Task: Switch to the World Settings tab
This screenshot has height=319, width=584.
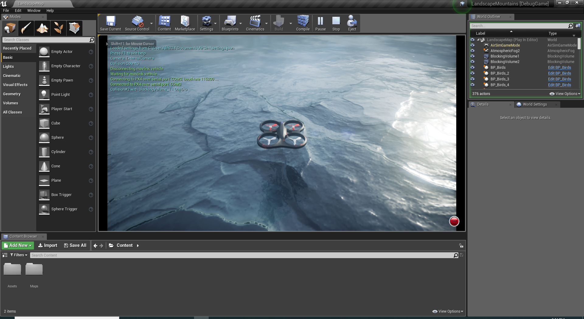Action: tap(535, 104)
